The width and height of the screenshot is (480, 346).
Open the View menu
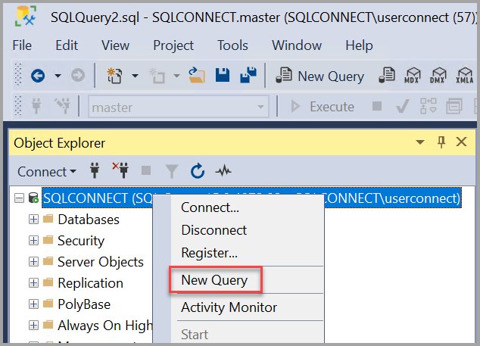[115, 45]
